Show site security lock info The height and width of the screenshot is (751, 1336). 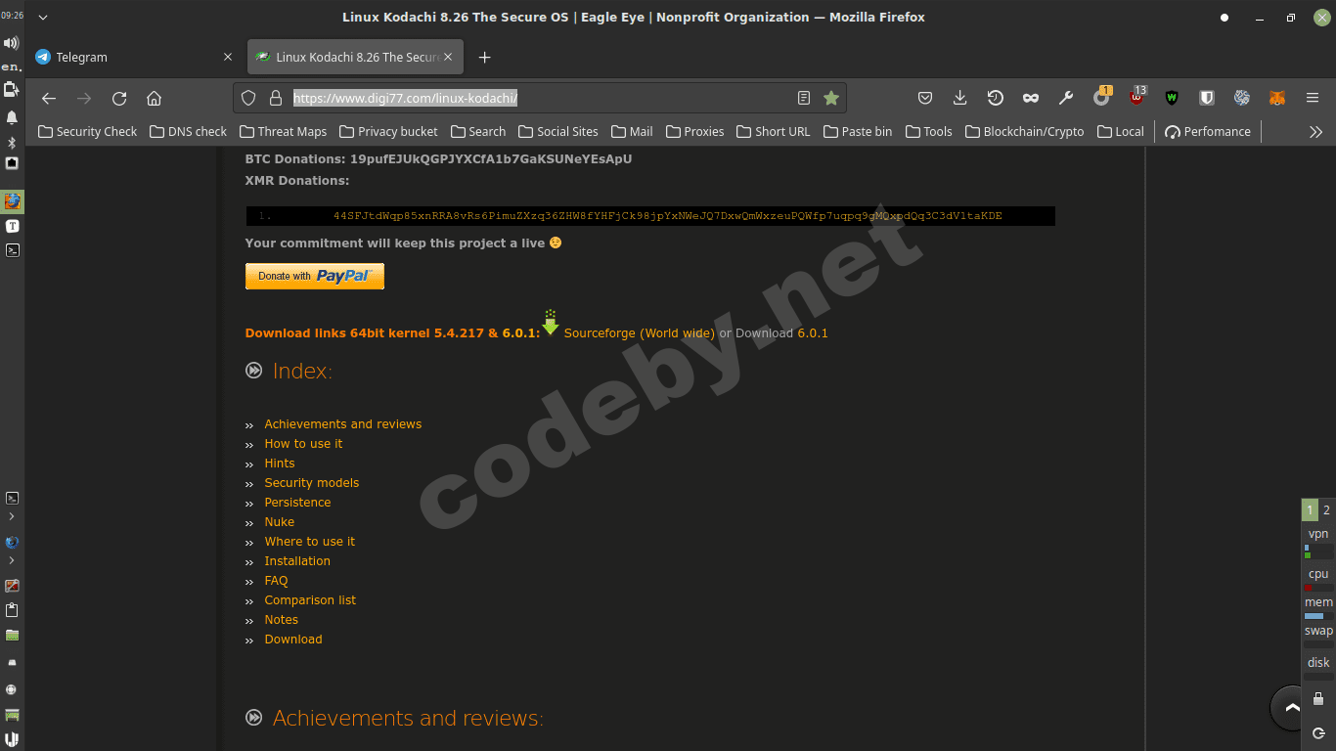pos(275,98)
